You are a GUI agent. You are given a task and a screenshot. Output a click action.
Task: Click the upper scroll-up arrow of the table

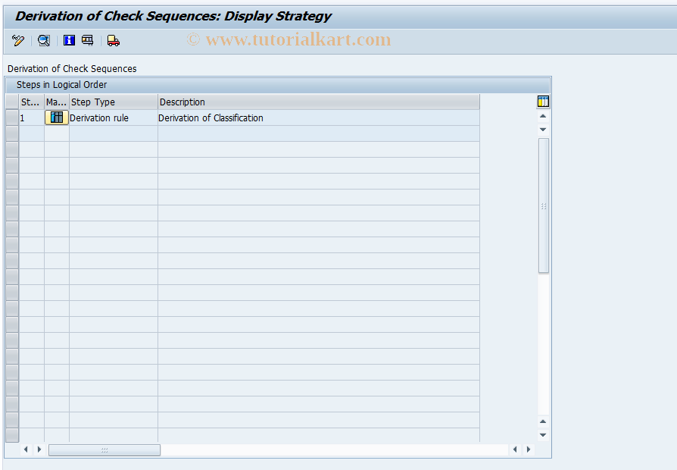pos(543,116)
